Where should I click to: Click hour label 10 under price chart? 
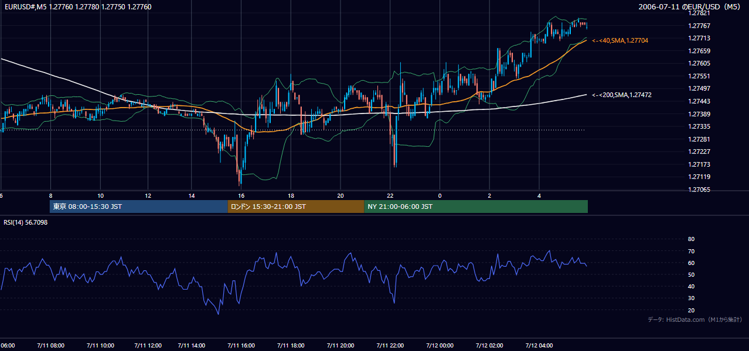pyautogui.click(x=101, y=196)
